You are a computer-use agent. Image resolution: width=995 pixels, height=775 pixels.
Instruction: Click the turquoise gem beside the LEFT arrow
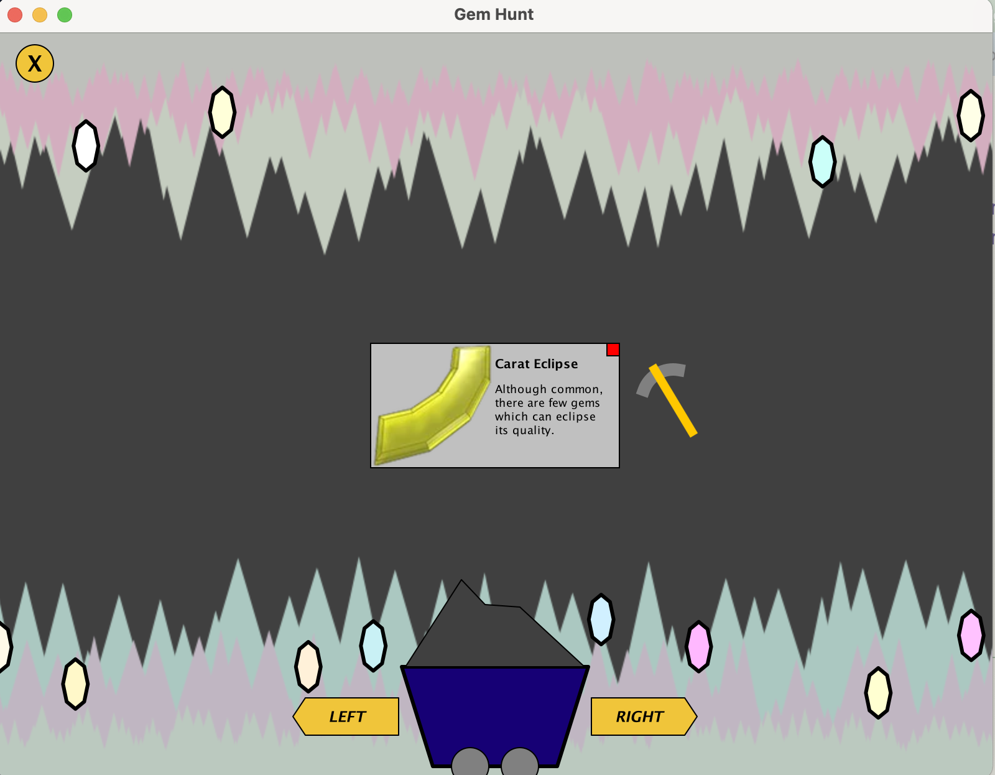click(x=372, y=647)
